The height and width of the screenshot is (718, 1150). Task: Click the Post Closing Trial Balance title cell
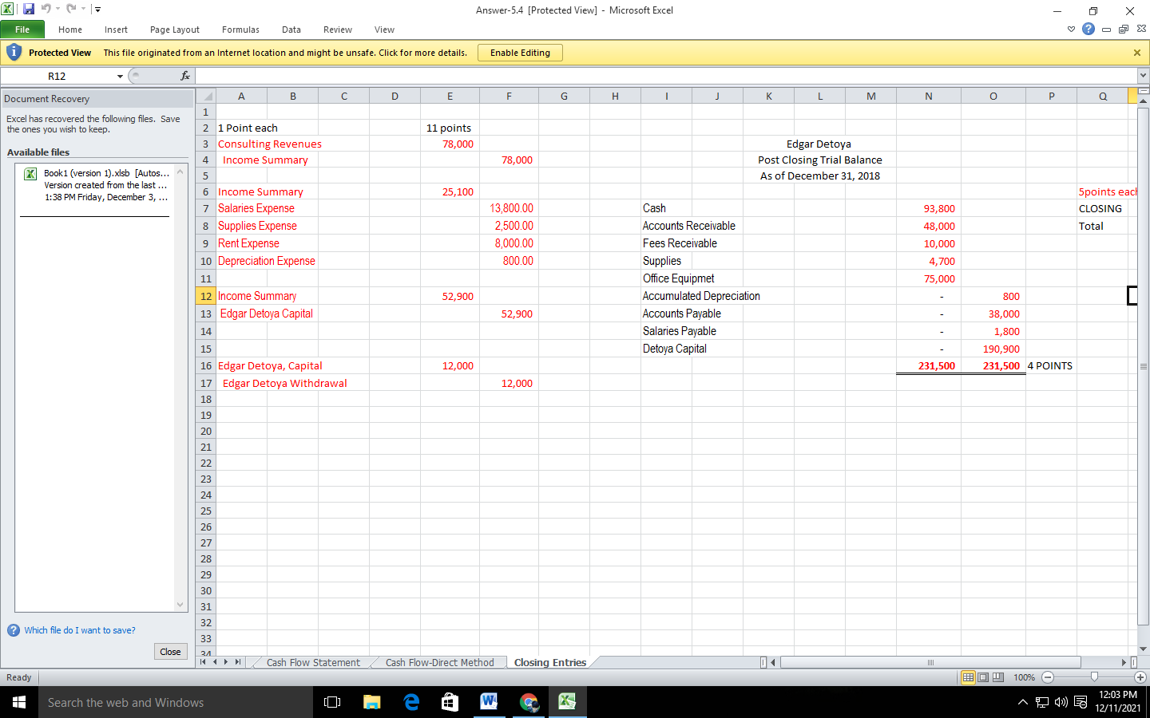820,160
